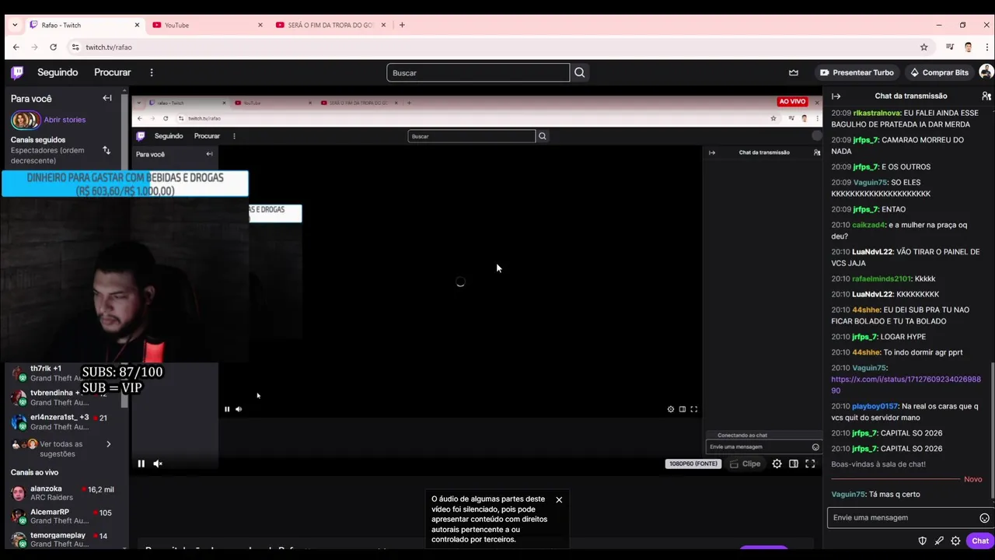Viewport: 995px width, 560px height.
Task: Open the temorgameplay channel
Action: (62, 540)
